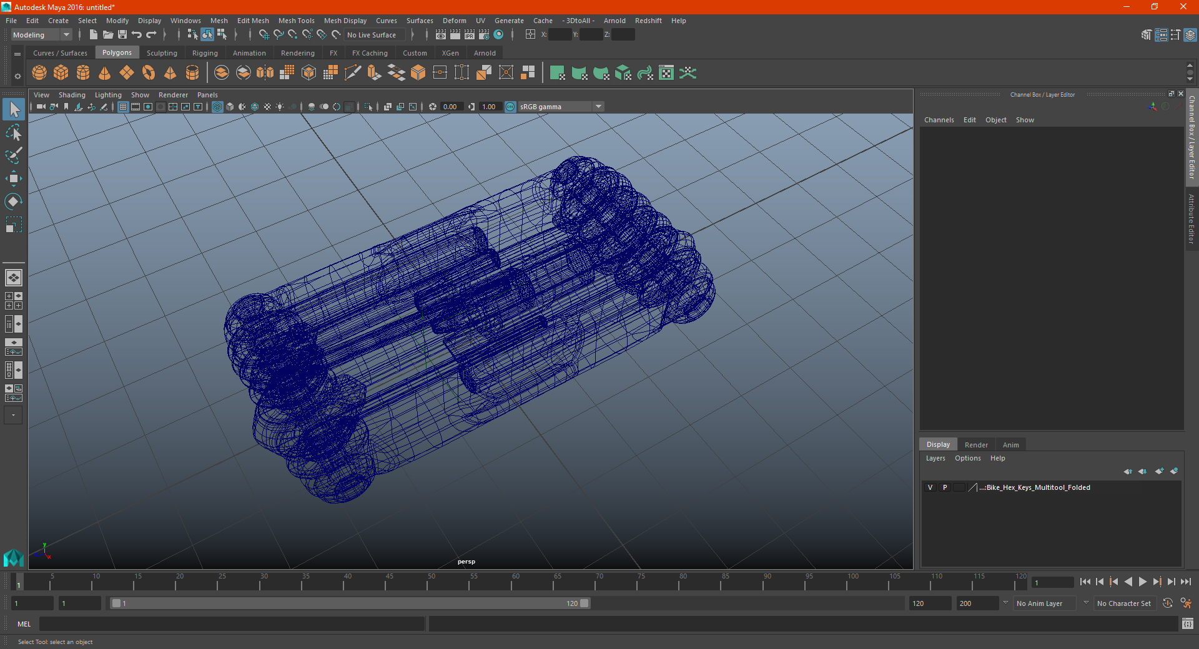Open the Edit Mesh menu

[253, 21]
